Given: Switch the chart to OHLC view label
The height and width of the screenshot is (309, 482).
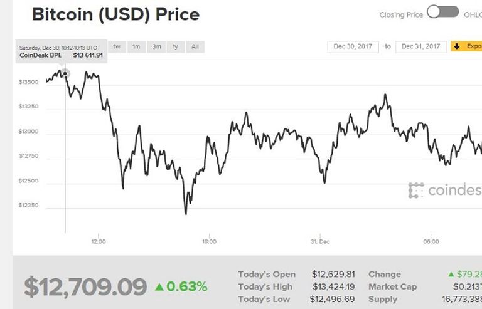Looking at the screenshot, I should pos(473,14).
